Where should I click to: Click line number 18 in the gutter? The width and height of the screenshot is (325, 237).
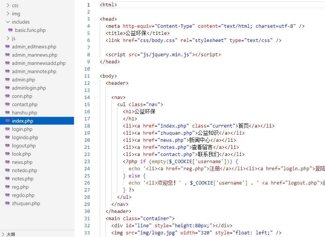point(87,126)
